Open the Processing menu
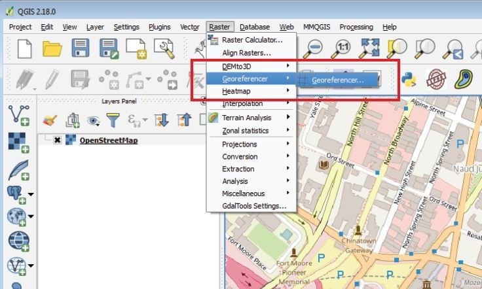This screenshot has width=482, height=289. (x=356, y=27)
